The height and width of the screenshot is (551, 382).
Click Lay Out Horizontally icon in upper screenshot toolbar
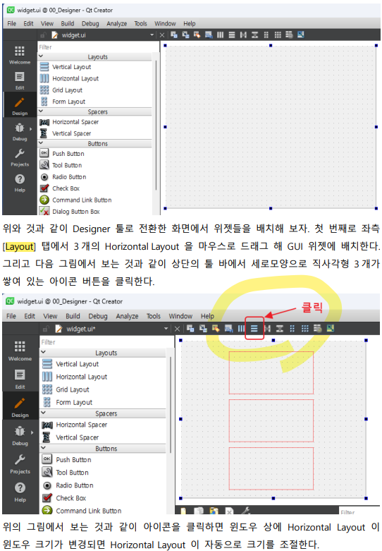click(x=220, y=35)
